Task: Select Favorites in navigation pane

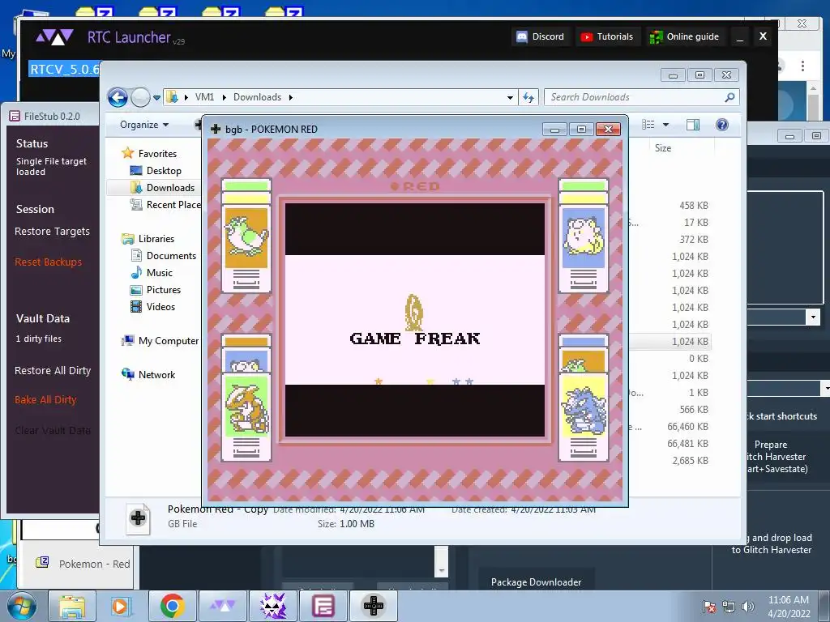Action: 149,153
